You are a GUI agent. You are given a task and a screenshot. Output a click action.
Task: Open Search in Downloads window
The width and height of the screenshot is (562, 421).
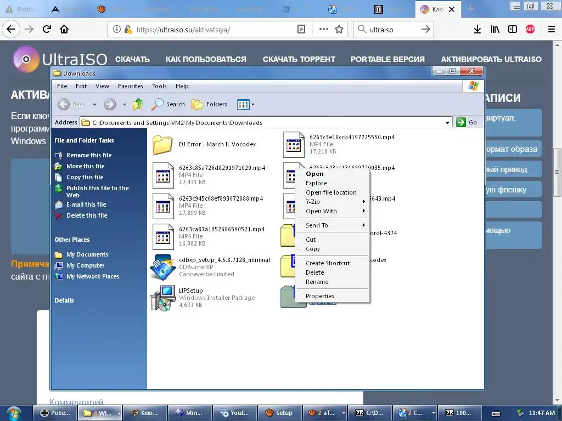[168, 104]
